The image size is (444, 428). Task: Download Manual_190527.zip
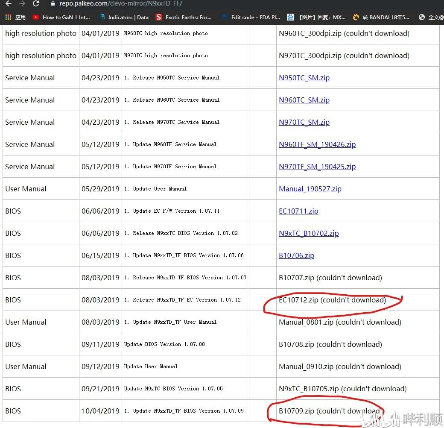tap(310, 189)
